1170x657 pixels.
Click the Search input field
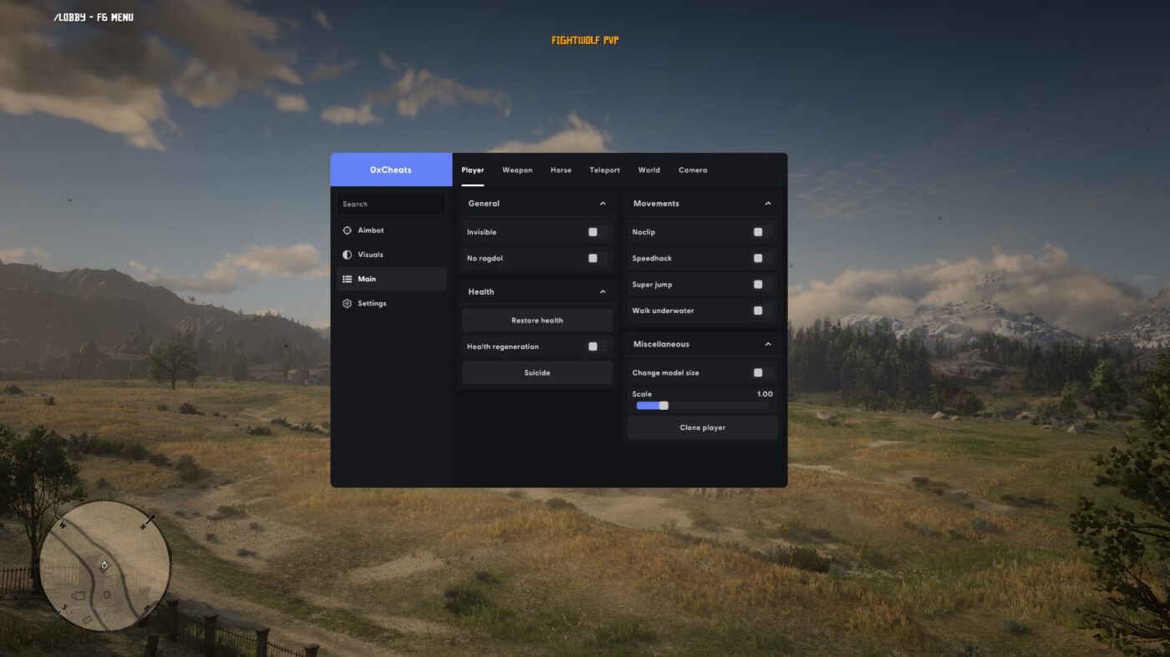point(390,203)
